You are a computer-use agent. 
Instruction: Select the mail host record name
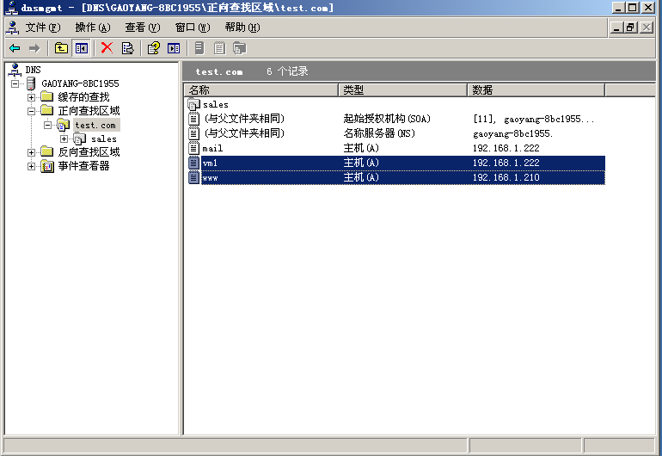(x=212, y=148)
